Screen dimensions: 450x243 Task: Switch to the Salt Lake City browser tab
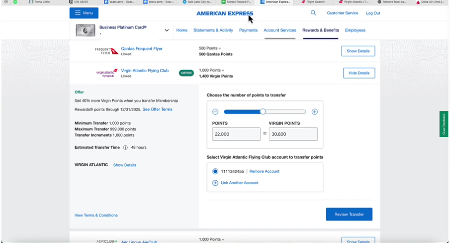197,2
